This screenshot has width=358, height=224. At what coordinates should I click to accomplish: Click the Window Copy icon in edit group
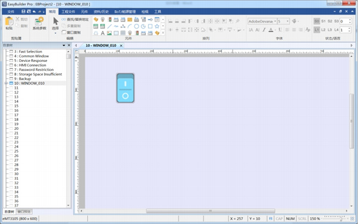[x=64, y=32]
